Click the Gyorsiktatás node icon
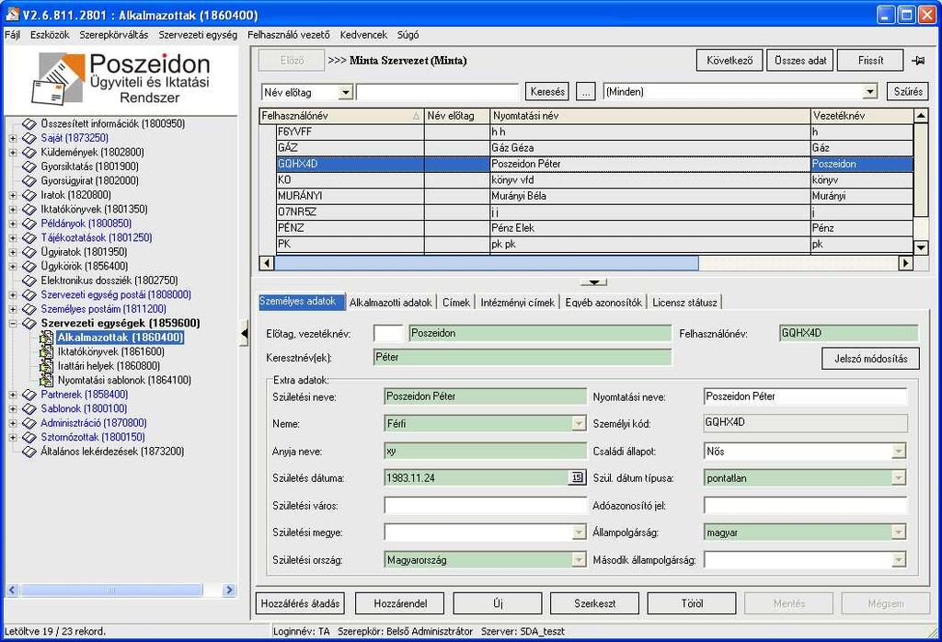This screenshot has height=642, width=942. click(x=29, y=166)
